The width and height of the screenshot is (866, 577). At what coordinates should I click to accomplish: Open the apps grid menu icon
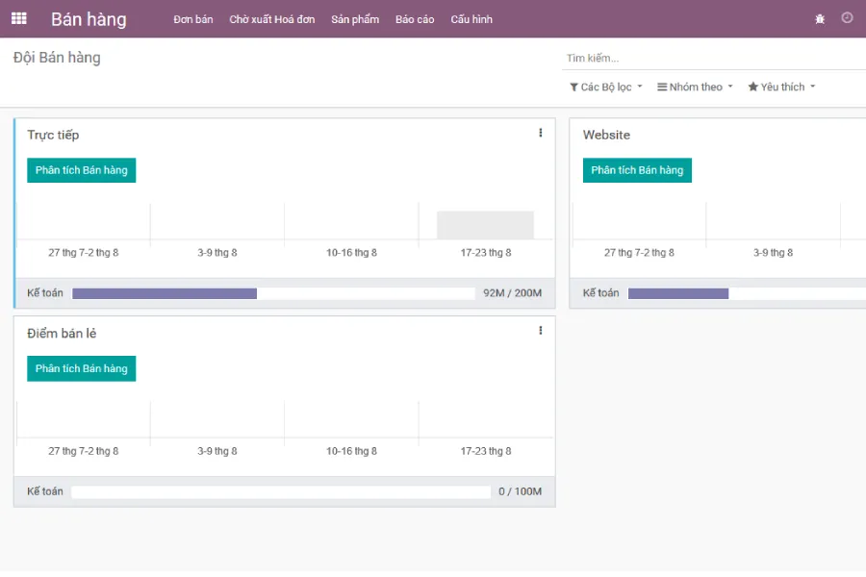tap(19, 19)
